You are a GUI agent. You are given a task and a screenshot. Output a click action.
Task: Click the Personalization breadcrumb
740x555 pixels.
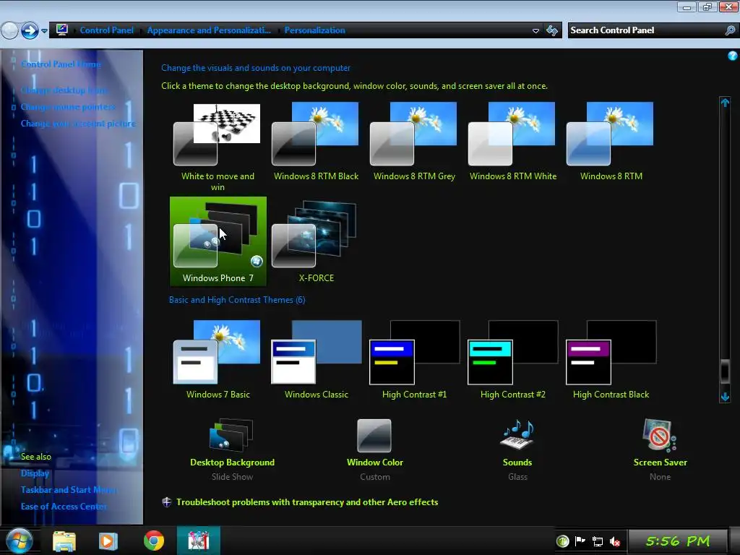coord(314,30)
